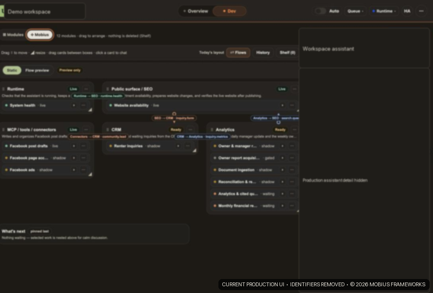433x293 pixels.
Task: Run the System health card
Action: (74, 105)
